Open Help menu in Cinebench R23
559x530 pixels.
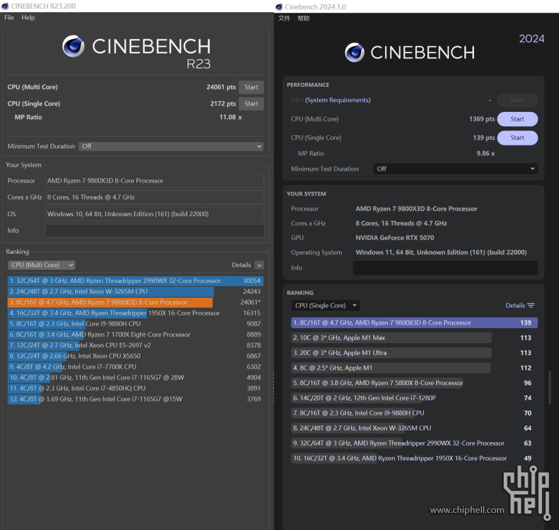coord(28,18)
